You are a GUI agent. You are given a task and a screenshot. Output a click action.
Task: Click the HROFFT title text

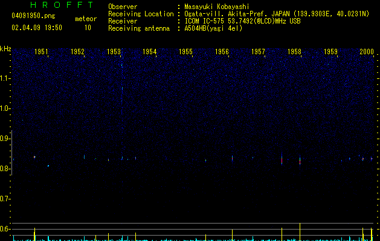(x=62, y=5)
